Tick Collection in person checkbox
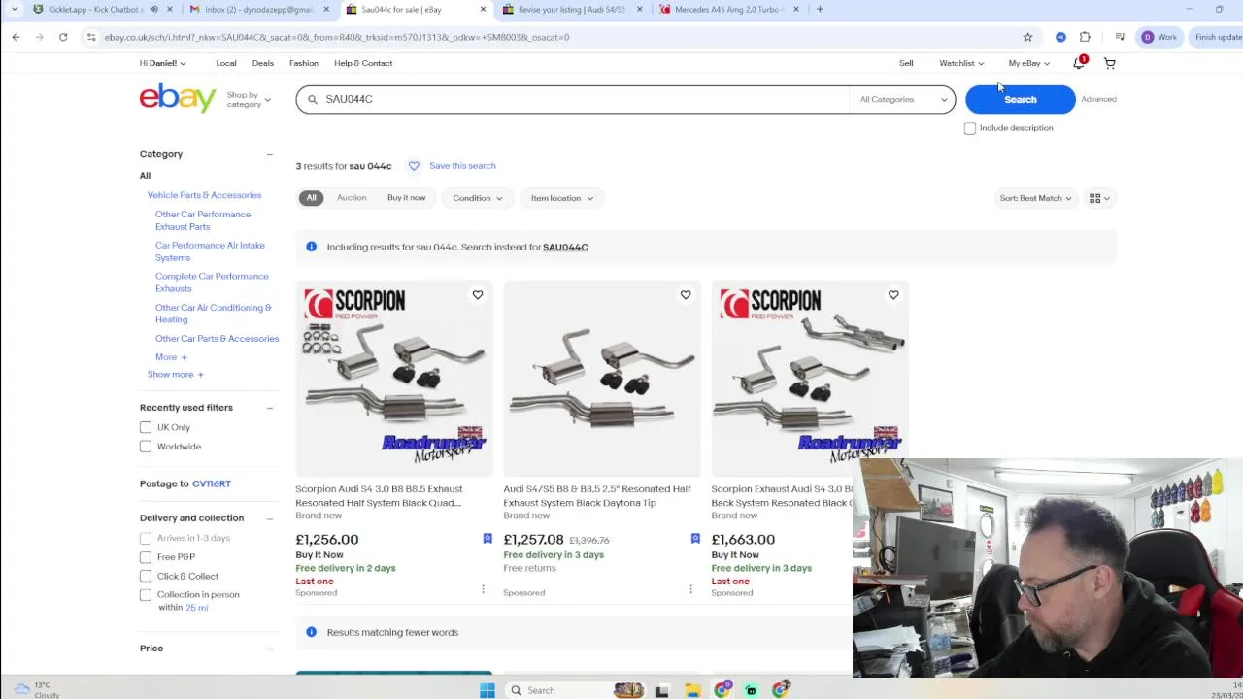The height and width of the screenshot is (699, 1243). click(146, 594)
